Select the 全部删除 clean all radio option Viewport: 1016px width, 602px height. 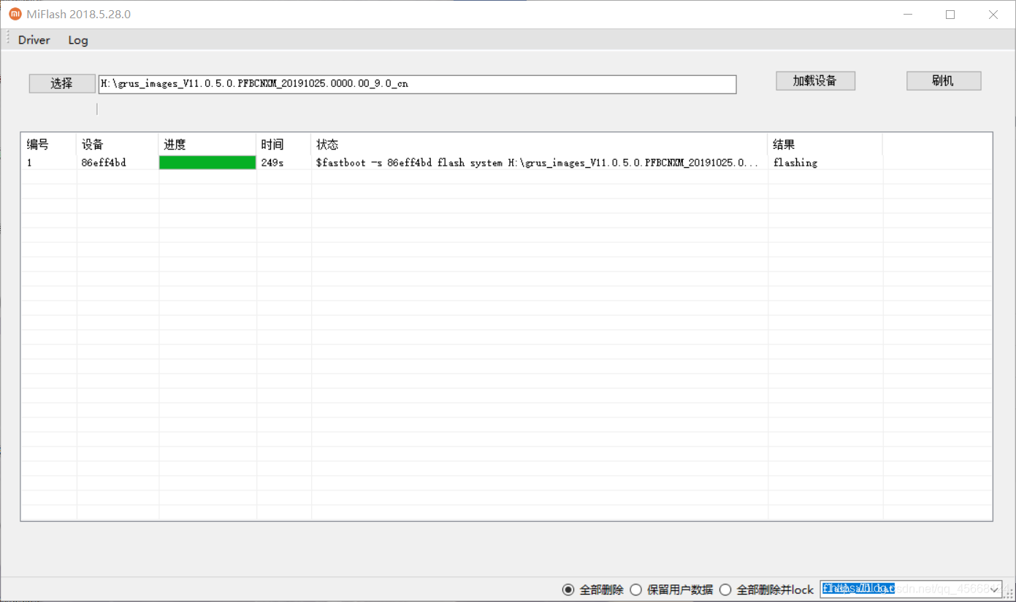point(593,590)
